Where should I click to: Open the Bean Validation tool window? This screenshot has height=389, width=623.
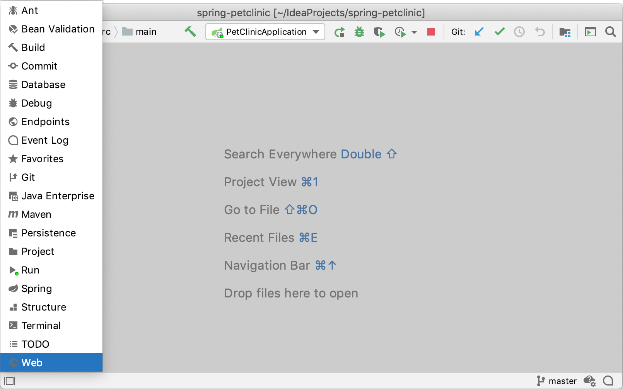[x=51, y=29]
